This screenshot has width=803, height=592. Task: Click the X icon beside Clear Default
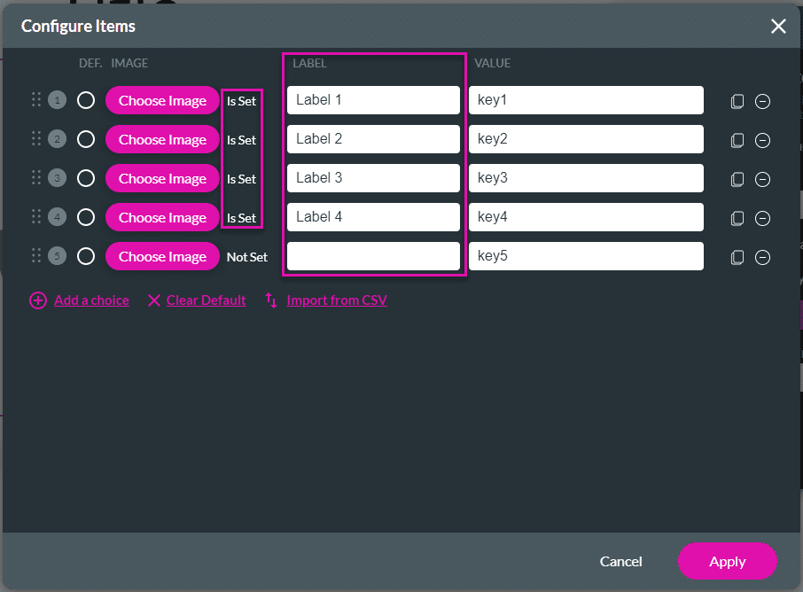click(154, 300)
